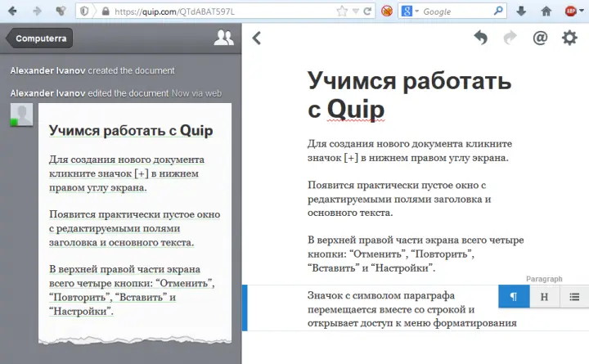Open browser downloads arrow
The width and height of the screenshot is (589, 364).
pyautogui.click(x=521, y=11)
